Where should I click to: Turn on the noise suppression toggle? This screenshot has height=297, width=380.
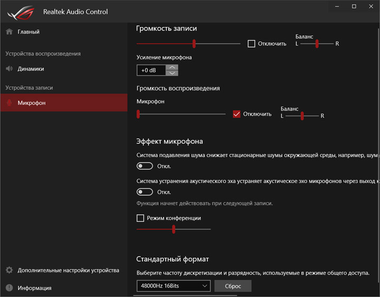coord(145,166)
